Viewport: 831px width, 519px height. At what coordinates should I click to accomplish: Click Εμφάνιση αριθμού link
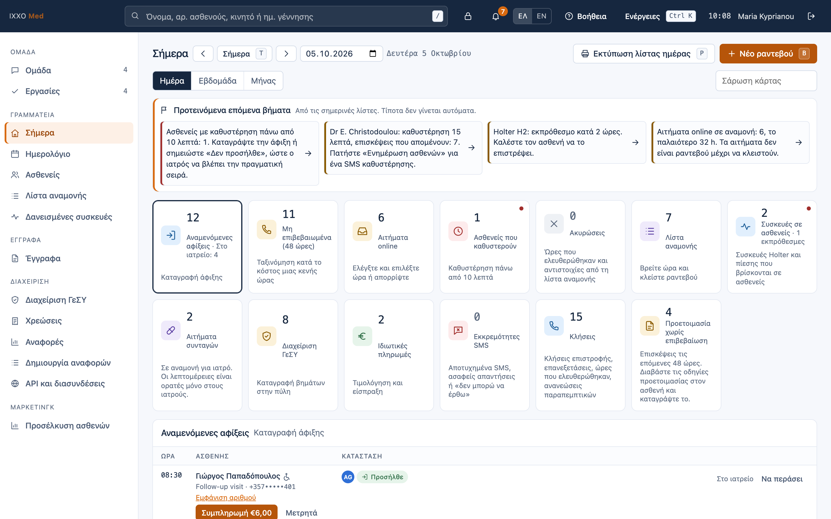pyautogui.click(x=226, y=497)
